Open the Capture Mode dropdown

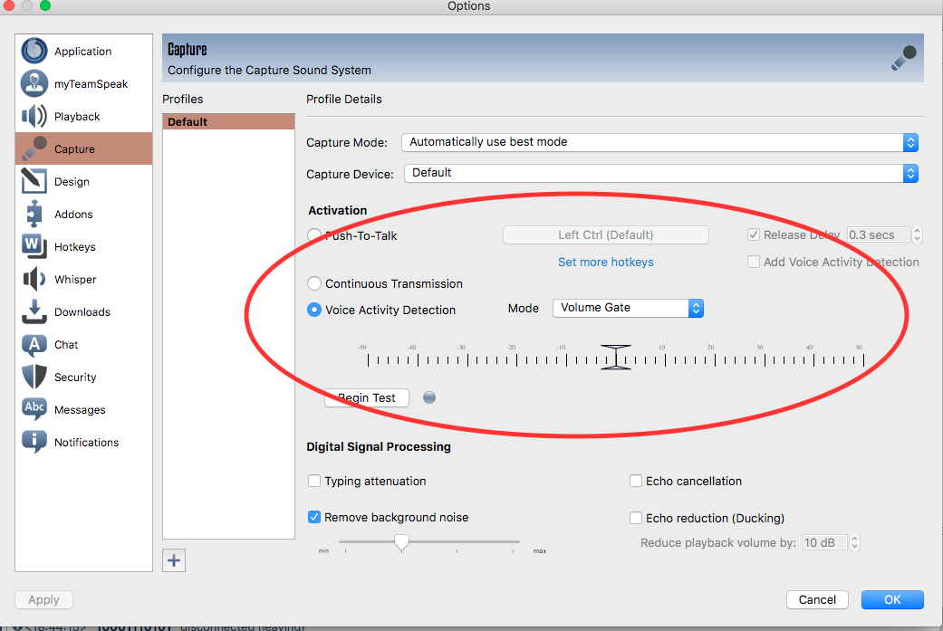[660, 142]
